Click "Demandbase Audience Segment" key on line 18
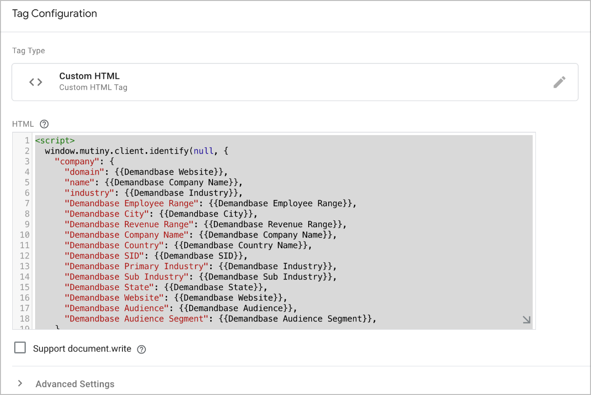This screenshot has height=395, width=591. [x=137, y=319]
